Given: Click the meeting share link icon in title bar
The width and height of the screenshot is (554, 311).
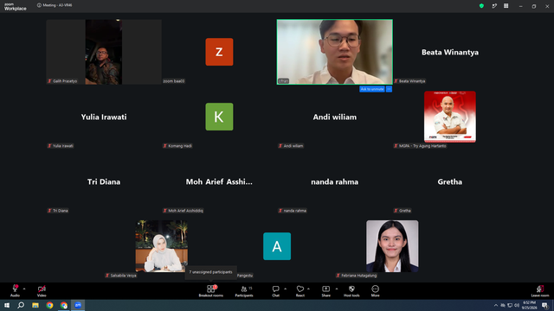Looking at the screenshot, I should [494, 6].
